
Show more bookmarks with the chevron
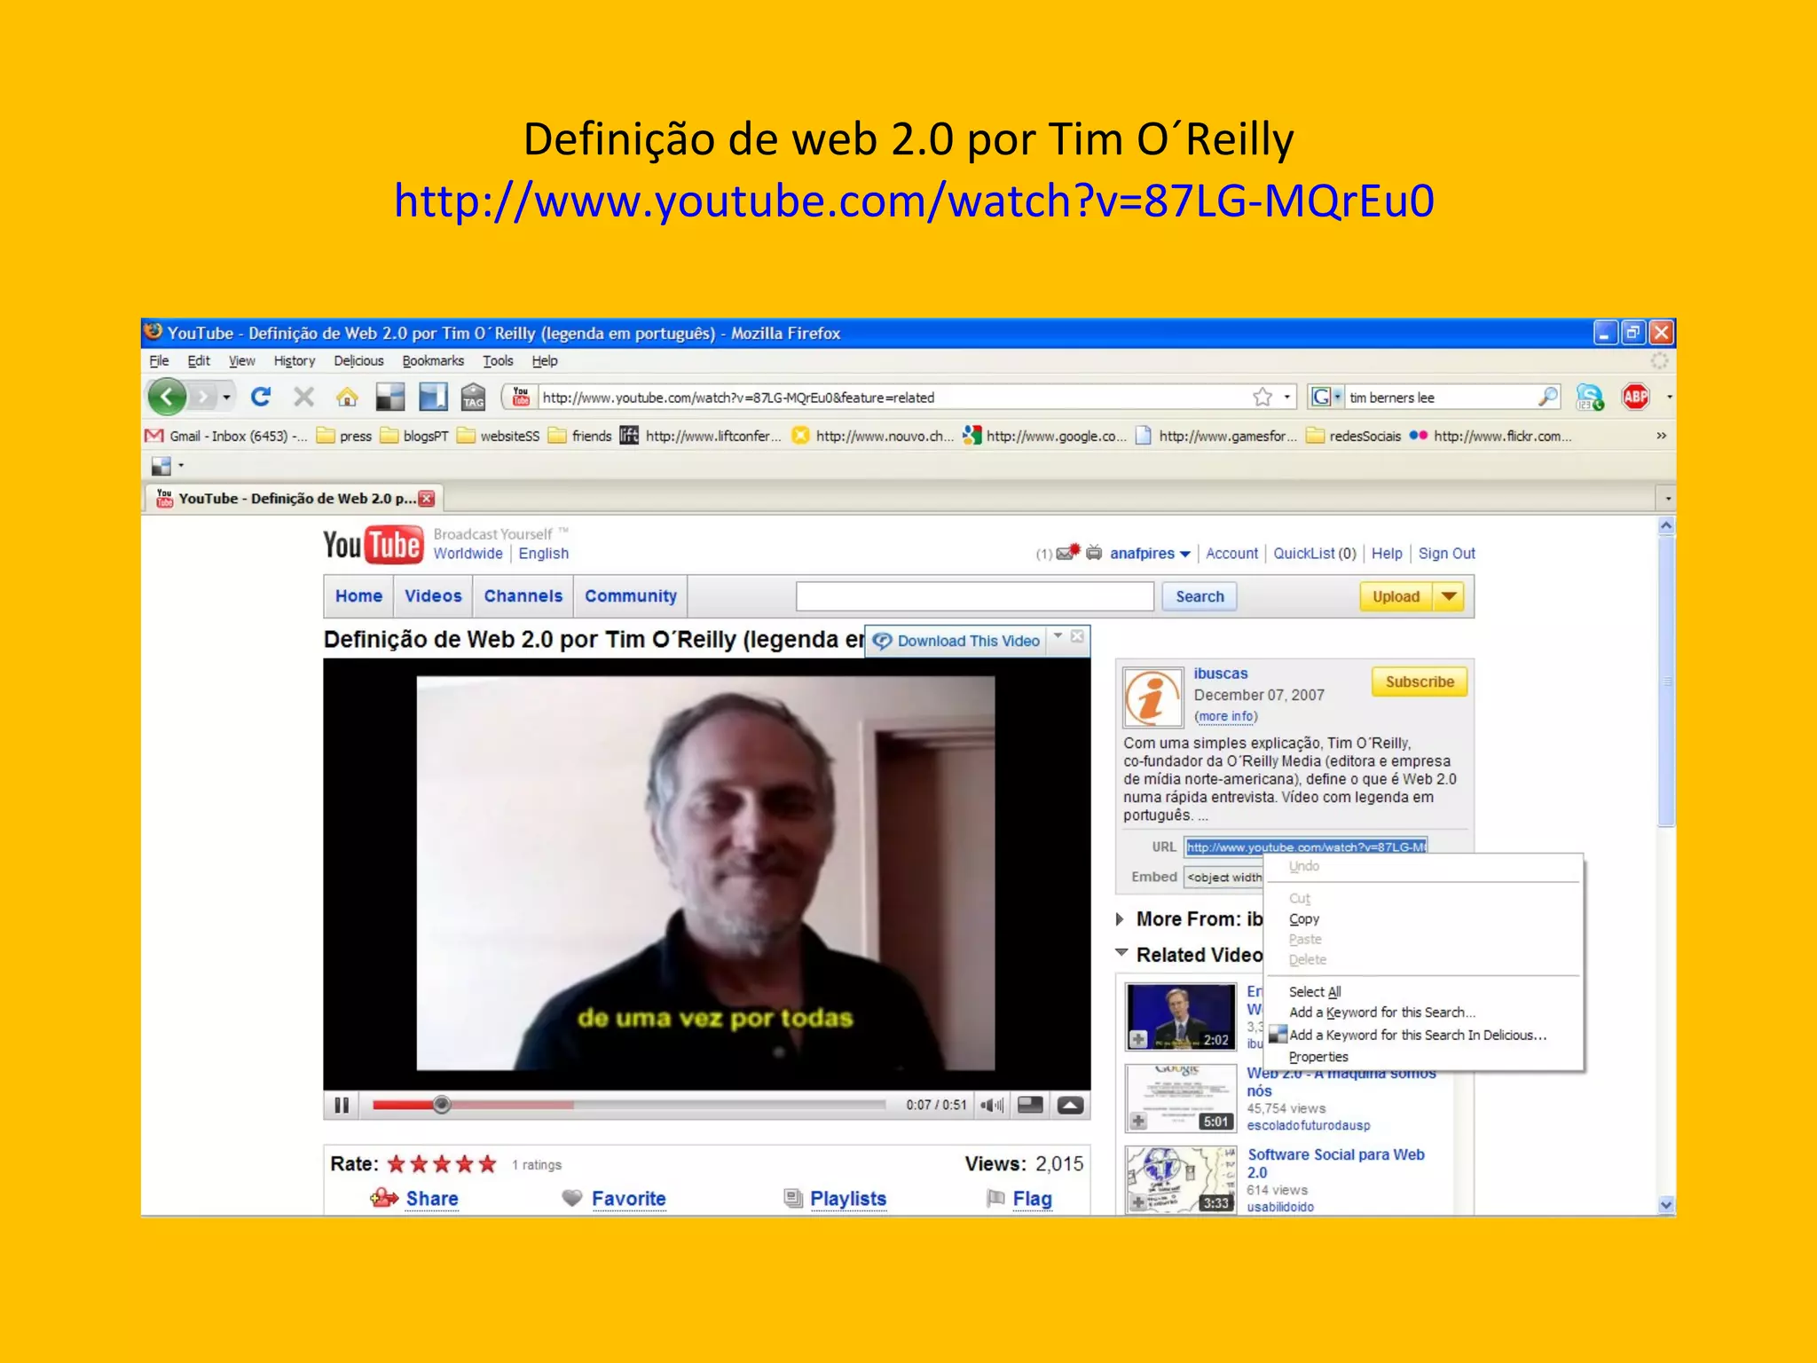(1661, 436)
